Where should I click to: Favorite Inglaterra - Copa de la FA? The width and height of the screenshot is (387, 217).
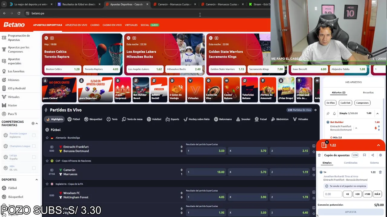[x=47, y=184]
